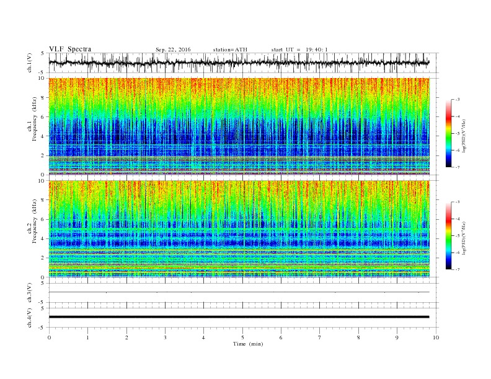Click time axis tick label "0"

point(49,338)
